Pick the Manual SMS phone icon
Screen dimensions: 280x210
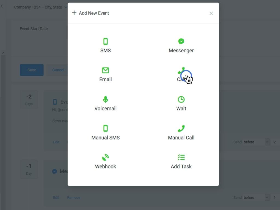click(x=106, y=129)
